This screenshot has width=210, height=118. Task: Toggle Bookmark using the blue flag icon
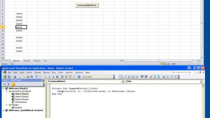click(x=163, y=77)
